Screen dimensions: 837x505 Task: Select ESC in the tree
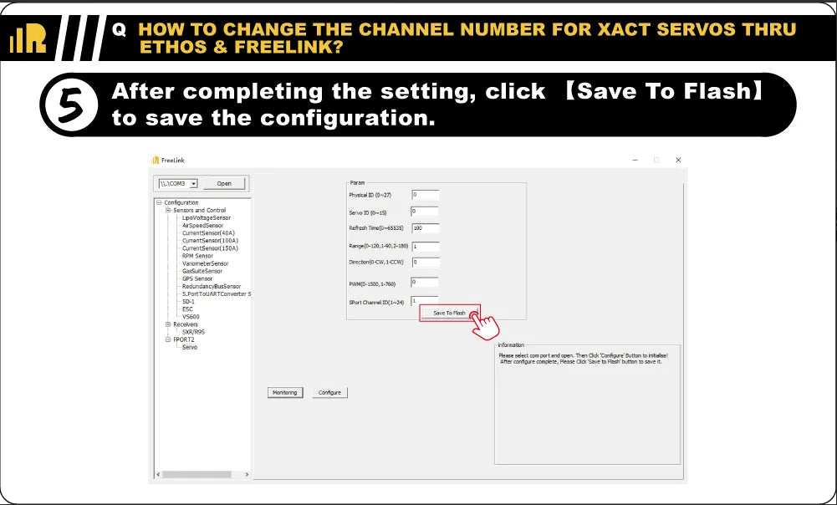click(x=187, y=309)
